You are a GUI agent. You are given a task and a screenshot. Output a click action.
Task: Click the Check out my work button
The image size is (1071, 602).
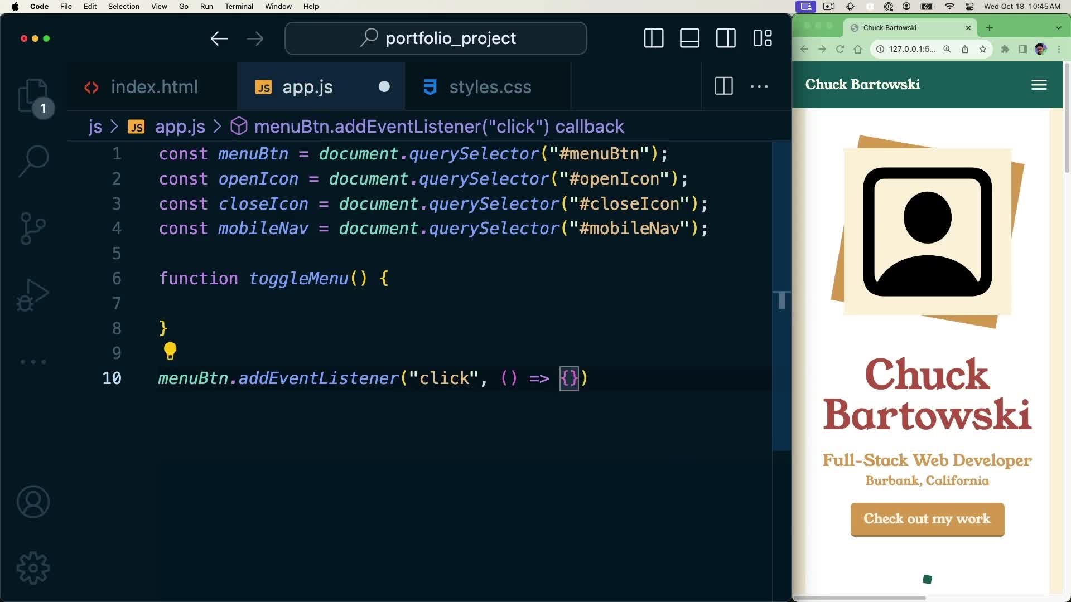pyautogui.click(x=927, y=519)
